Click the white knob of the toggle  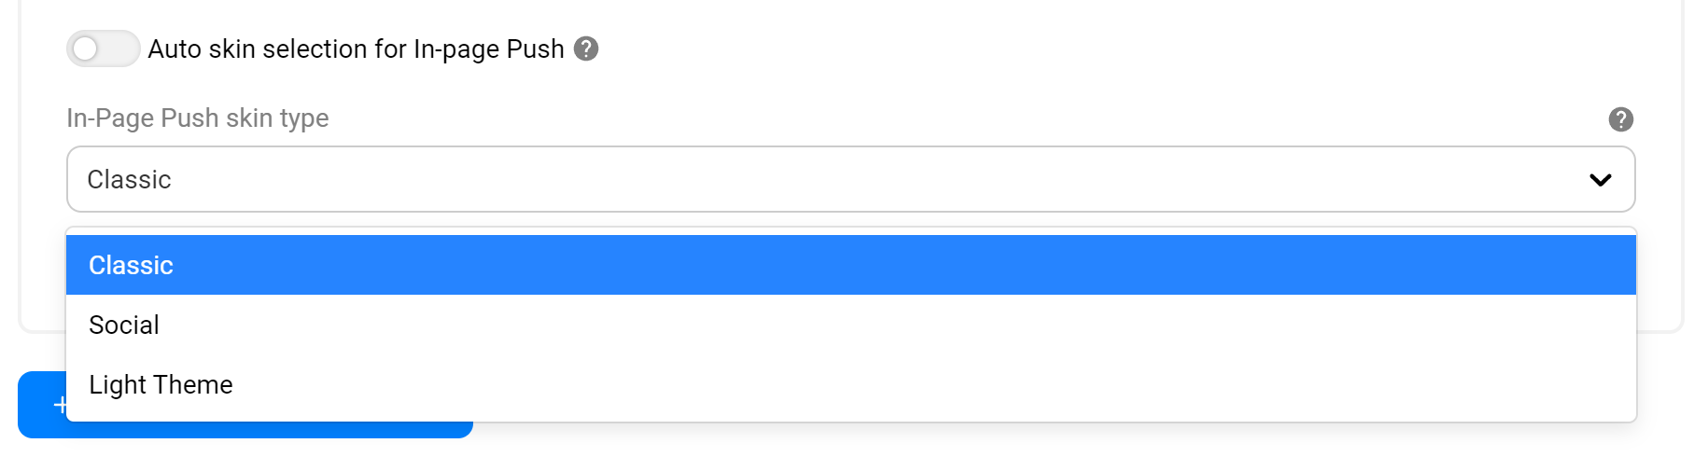(x=86, y=48)
